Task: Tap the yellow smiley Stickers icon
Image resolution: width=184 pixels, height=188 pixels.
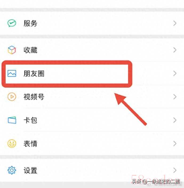Action: (x=12, y=144)
